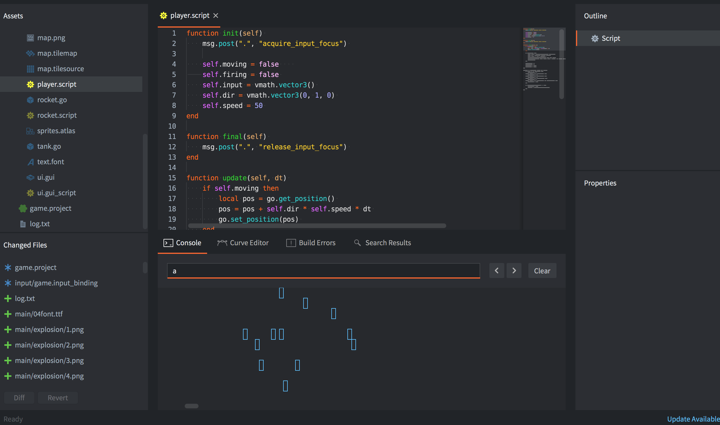Click the tank.go game object icon
Image resolution: width=720 pixels, height=425 pixels.
pos(30,146)
